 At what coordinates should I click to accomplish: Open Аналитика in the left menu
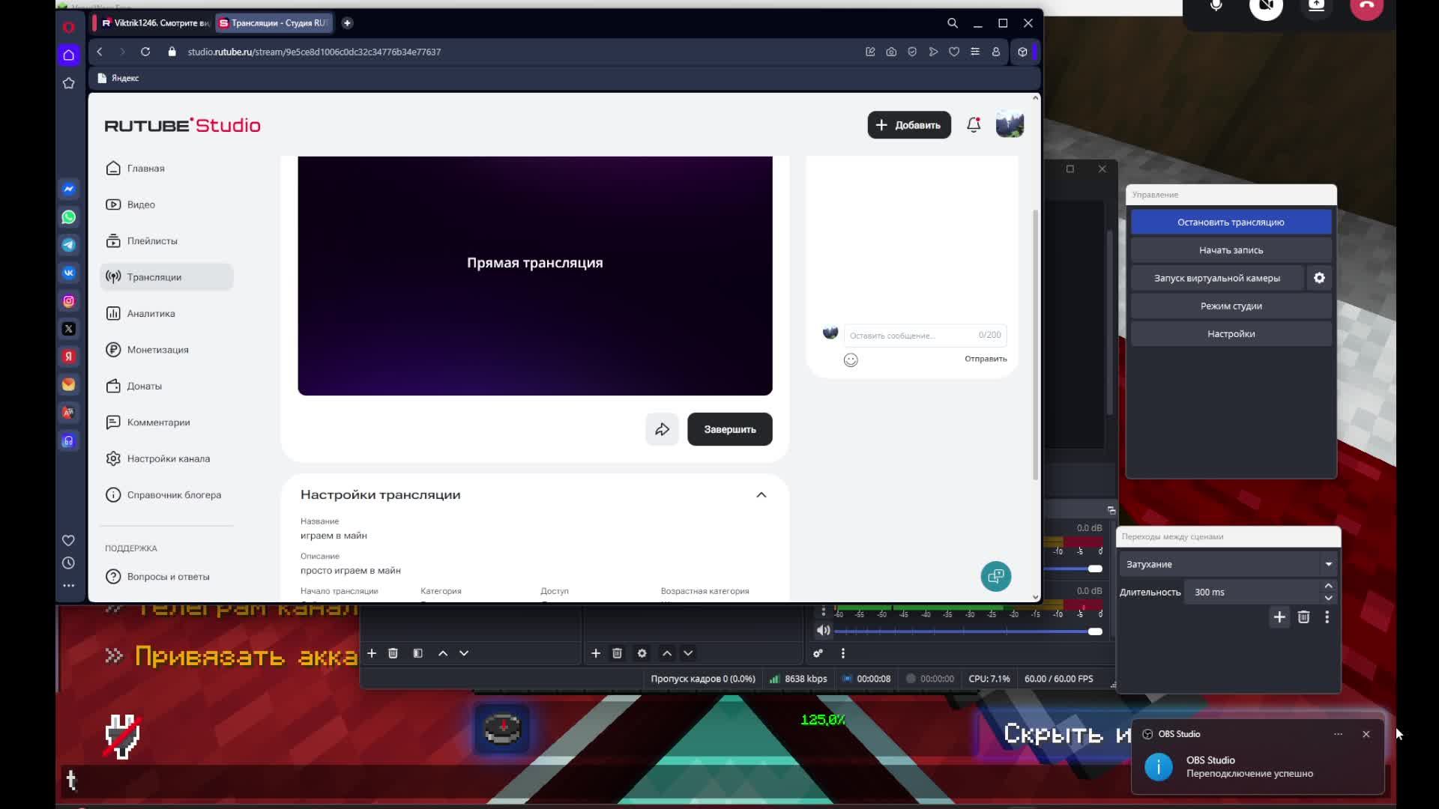[151, 313]
